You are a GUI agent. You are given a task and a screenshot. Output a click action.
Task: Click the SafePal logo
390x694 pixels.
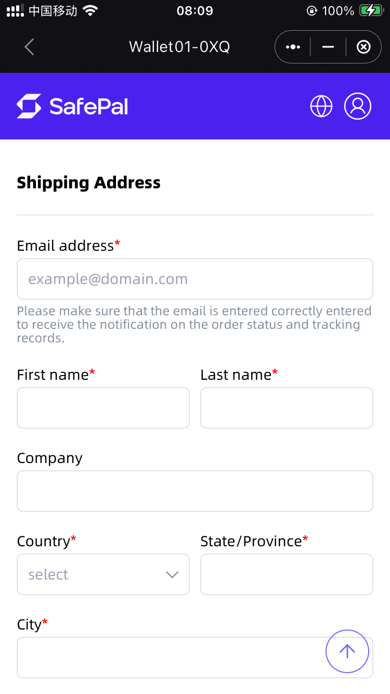[x=72, y=106]
